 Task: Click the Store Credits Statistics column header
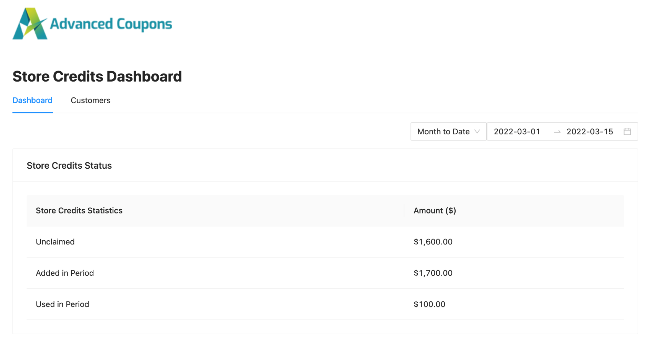coord(79,211)
